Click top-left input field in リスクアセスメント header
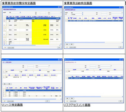 pos(93,66)
